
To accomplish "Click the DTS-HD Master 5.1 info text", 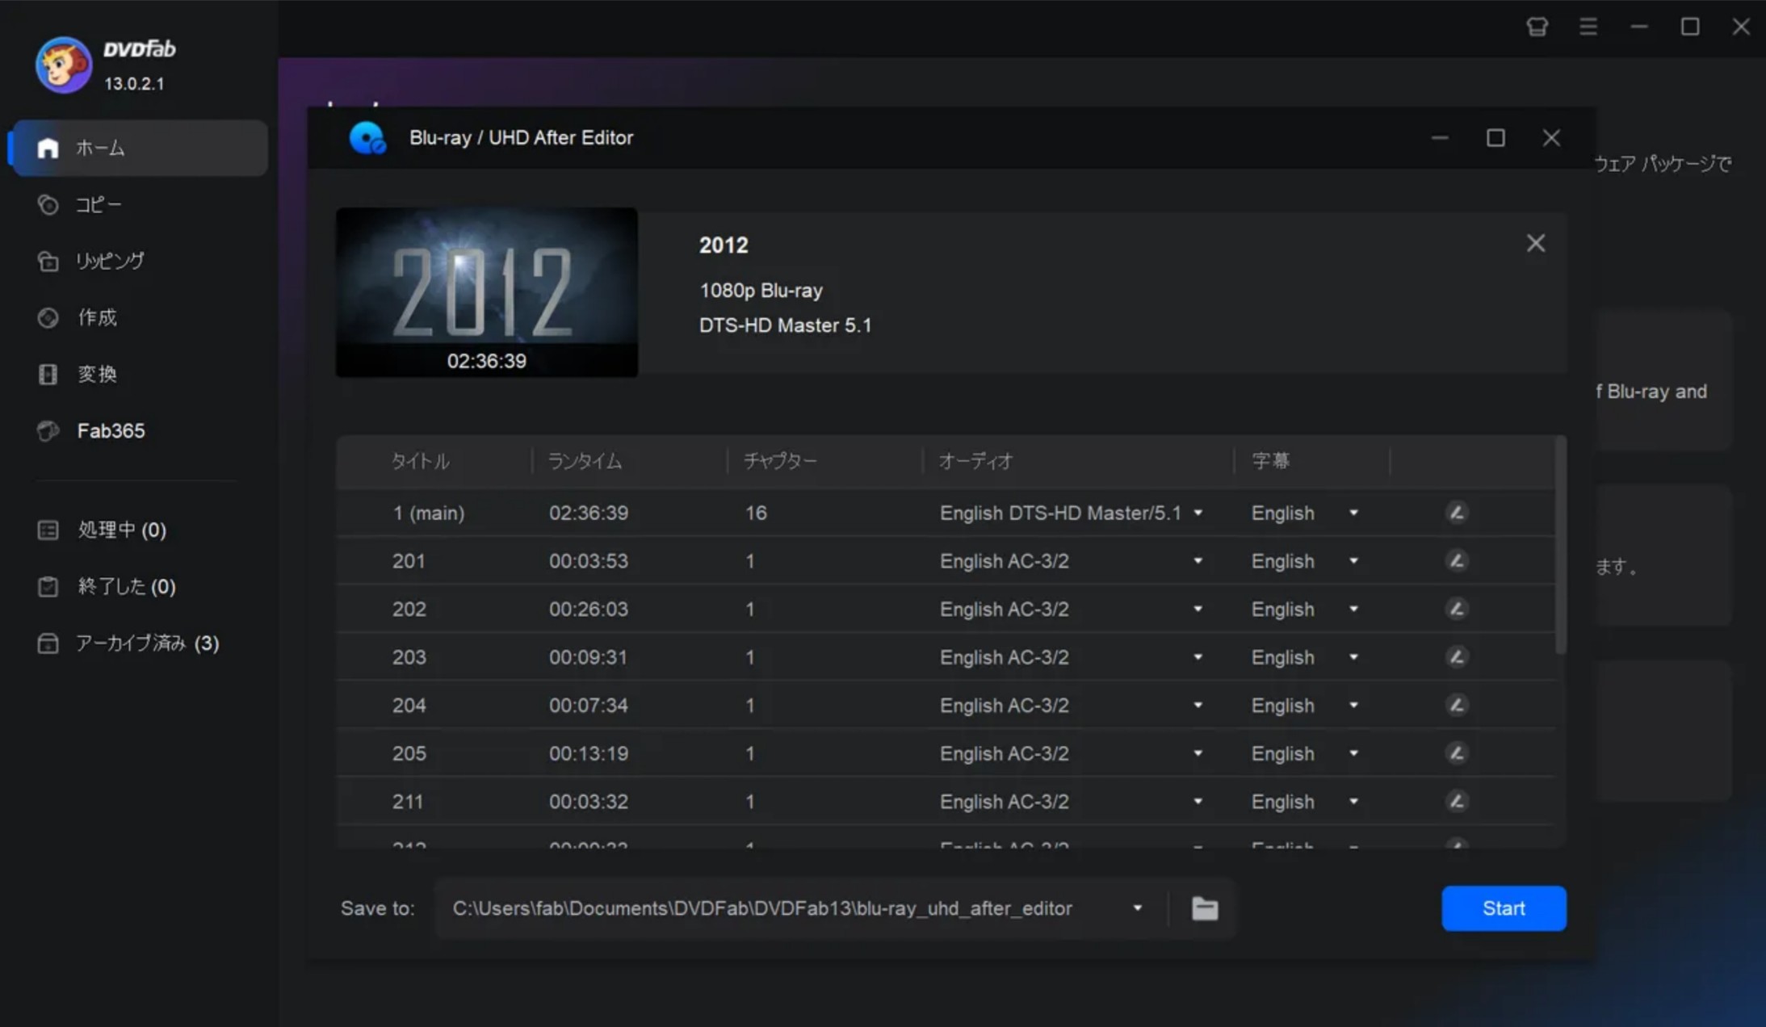I will [x=786, y=325].
